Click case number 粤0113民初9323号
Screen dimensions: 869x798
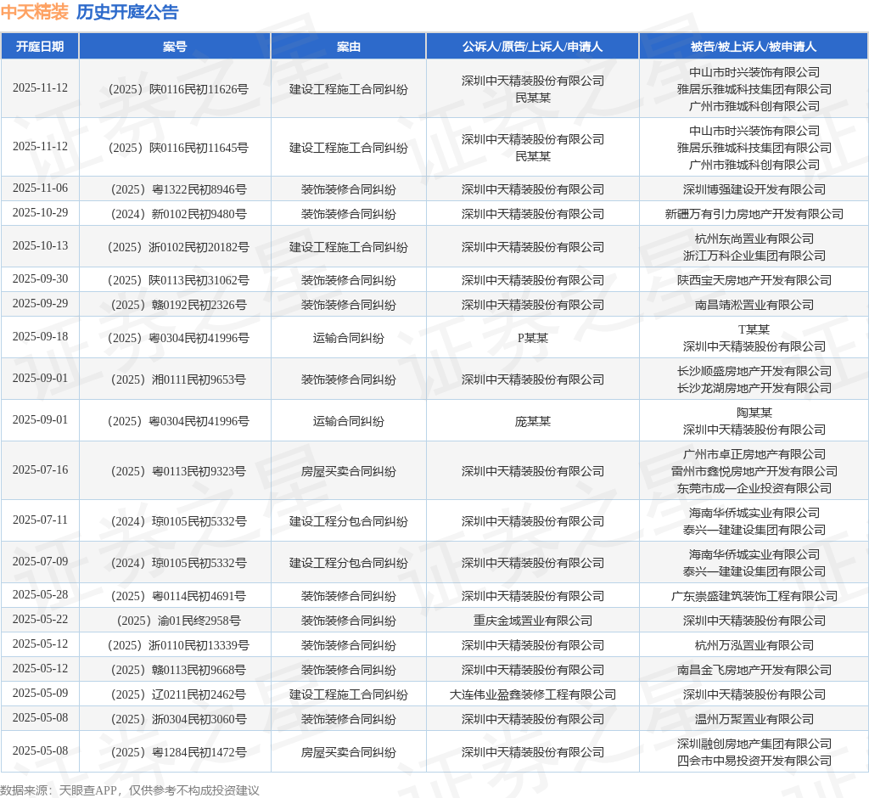[x=178, y=471]
